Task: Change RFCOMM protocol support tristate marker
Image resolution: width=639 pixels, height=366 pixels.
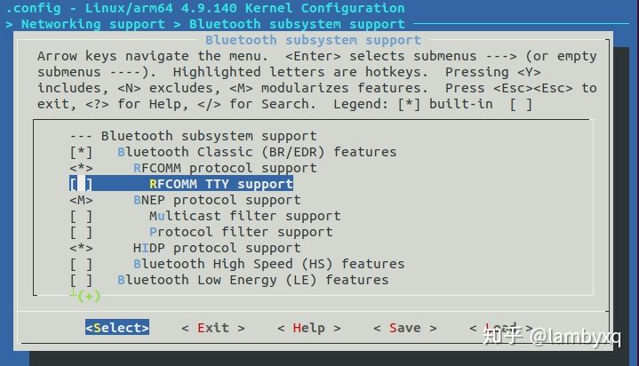Action: pyautogui.click(x=81, y=168)
